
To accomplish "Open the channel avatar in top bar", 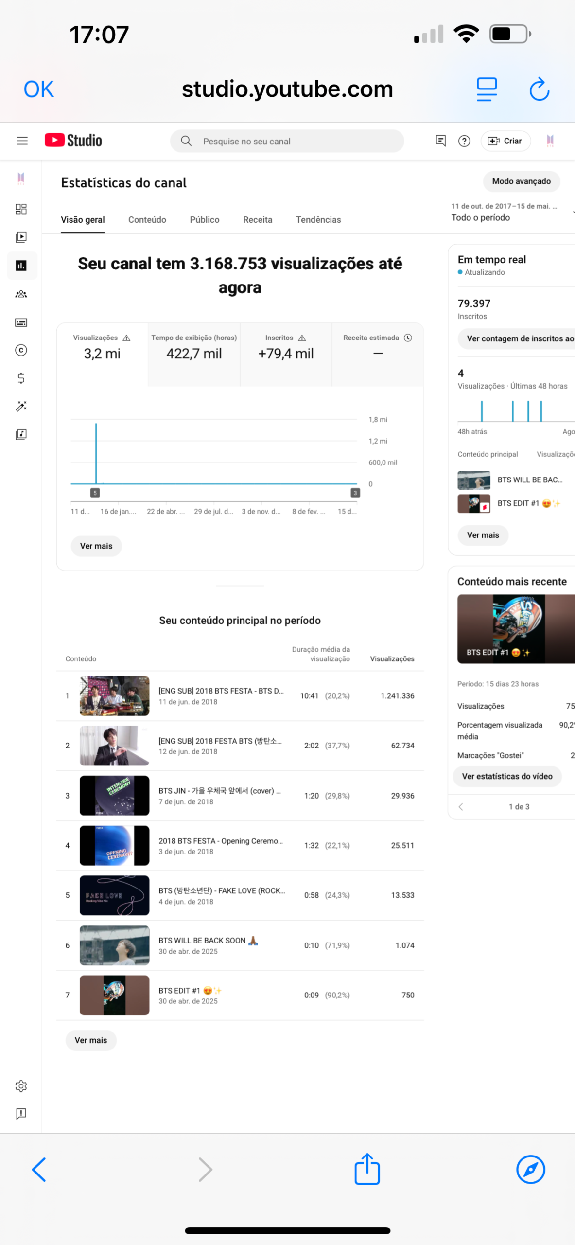I will 550,141.
